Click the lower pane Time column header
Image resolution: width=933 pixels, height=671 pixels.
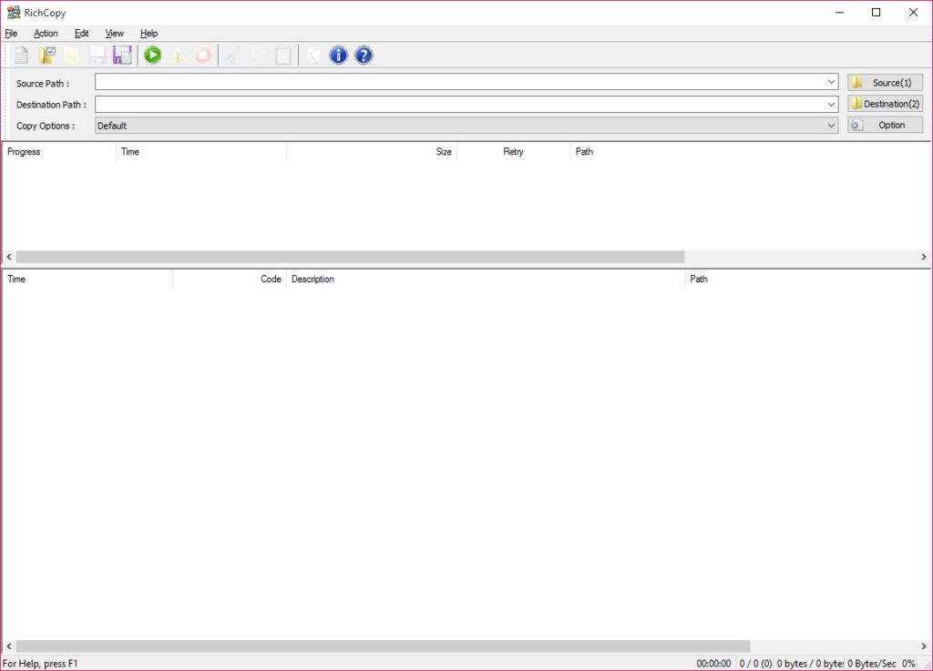(x=87, y=280)
